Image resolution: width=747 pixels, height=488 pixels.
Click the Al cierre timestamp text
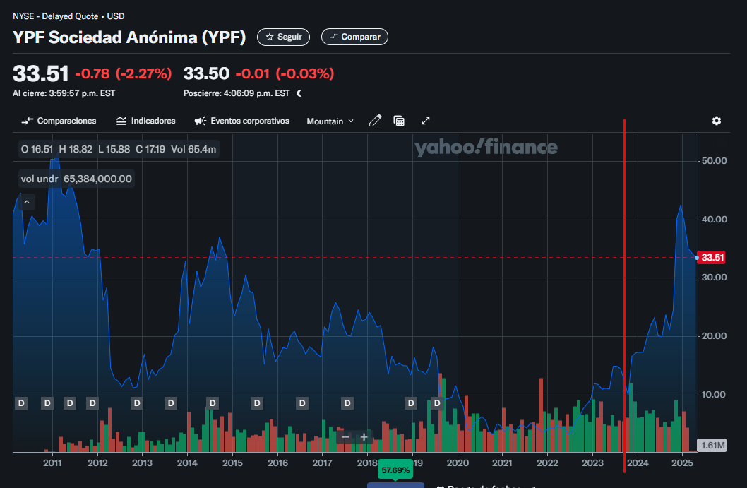(64, 93)
